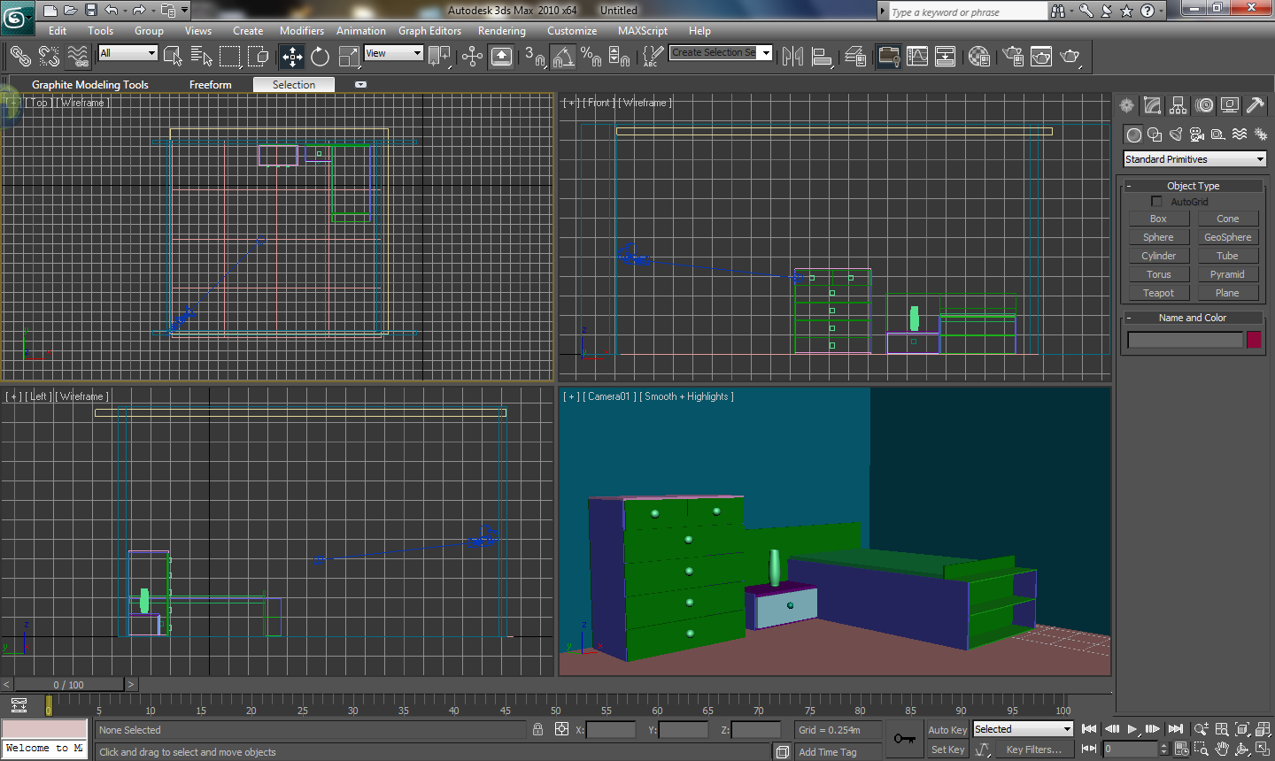Open the Standard Primitives dropdown
1275x761 pixels.
coord(1194,159)
